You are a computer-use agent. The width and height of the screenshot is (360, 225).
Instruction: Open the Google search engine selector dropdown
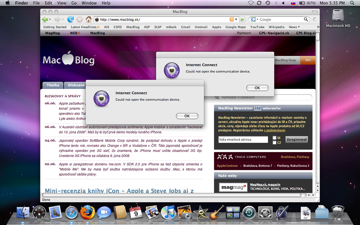pyautogui.click(x=254, y=20)
